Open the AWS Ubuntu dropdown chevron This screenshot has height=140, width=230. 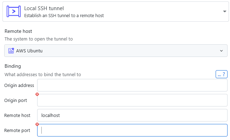(x=221, y=51)
